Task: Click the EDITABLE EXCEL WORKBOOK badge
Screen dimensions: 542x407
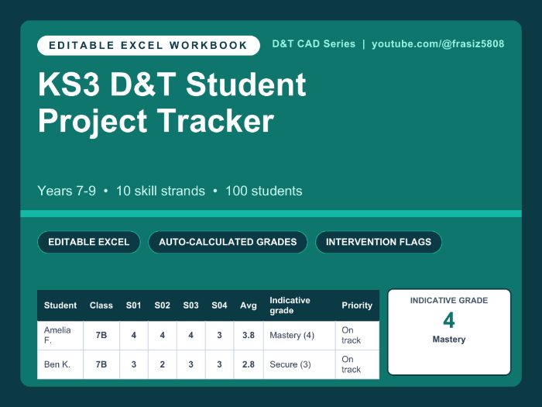Action: click(x=149, y=45)
